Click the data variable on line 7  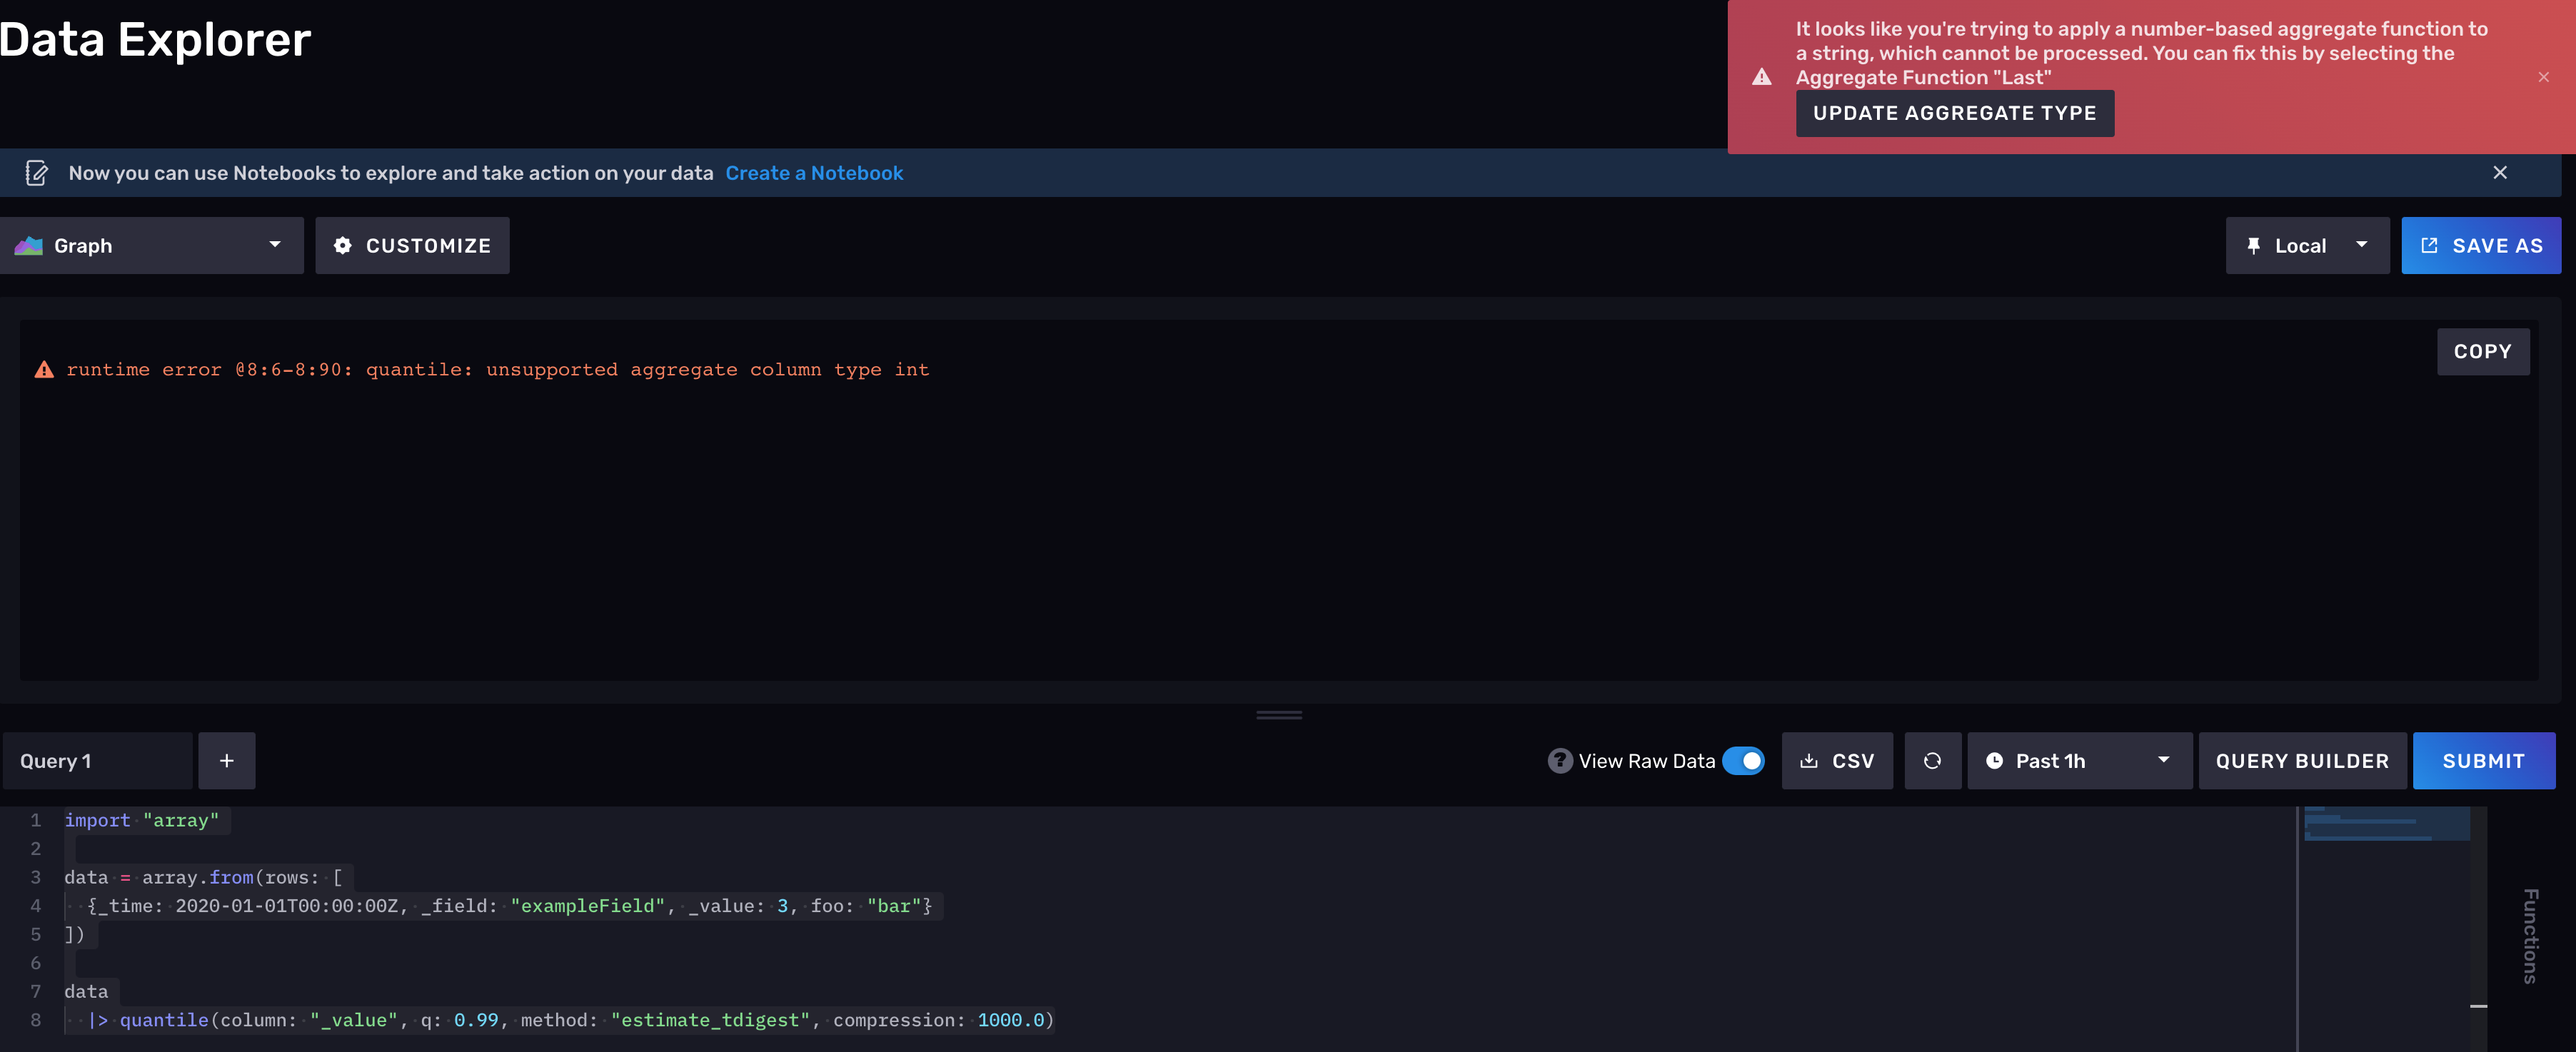pos(86,992)
